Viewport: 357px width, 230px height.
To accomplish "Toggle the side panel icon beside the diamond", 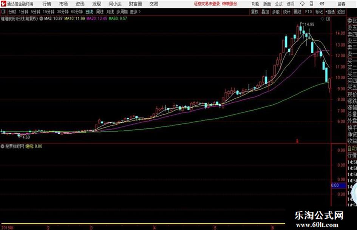I will click(328, 19).
